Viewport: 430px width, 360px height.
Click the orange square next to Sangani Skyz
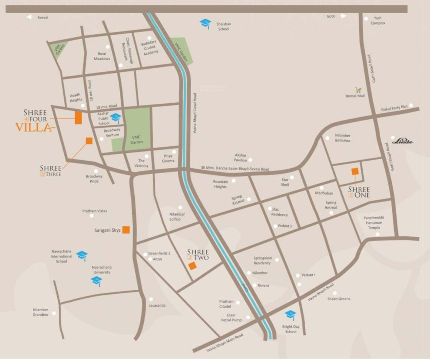(126, 230)
